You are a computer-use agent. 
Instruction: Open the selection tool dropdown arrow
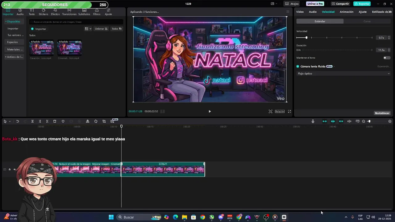(x=10, y=121)
